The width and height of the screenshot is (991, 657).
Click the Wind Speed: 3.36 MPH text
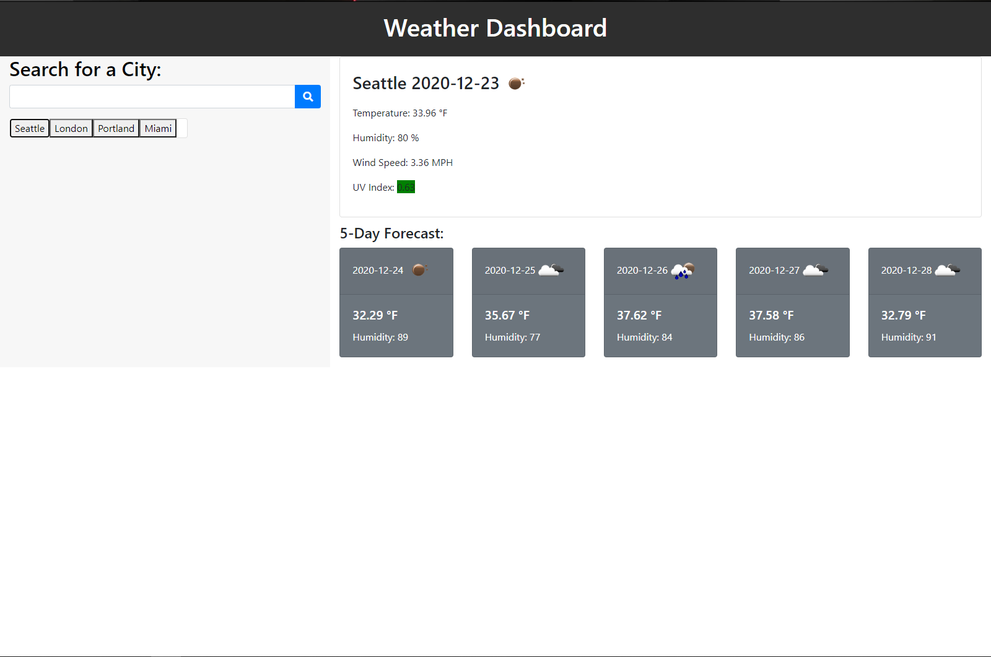pos(403,163)
